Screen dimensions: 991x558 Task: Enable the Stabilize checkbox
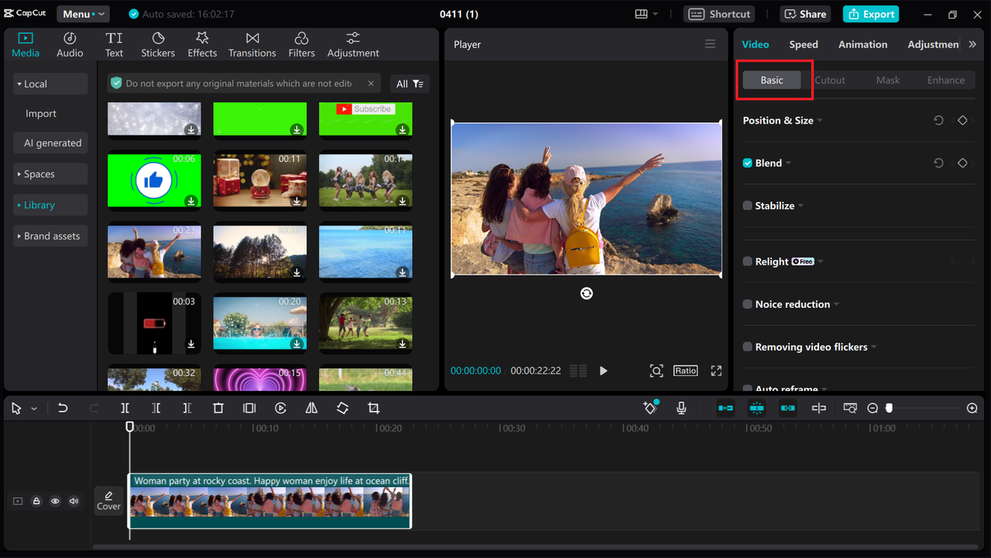point(747,205)
